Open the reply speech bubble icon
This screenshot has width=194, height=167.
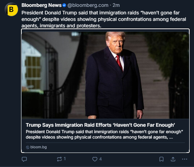tap(24, 159)
